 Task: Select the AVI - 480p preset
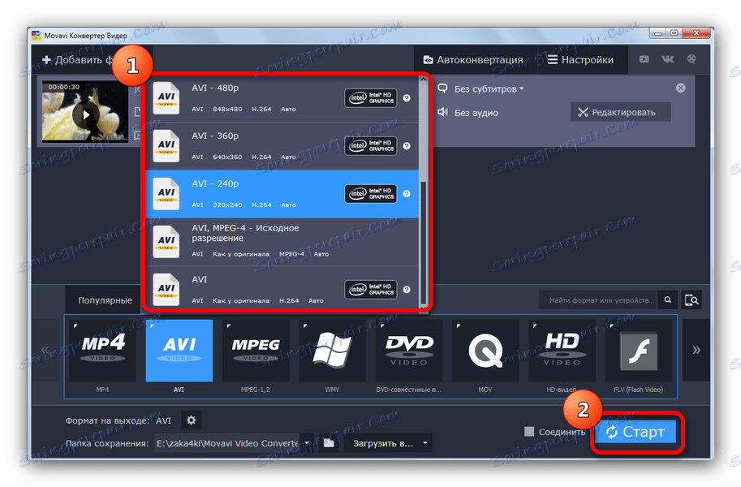[x=282, y=98]
